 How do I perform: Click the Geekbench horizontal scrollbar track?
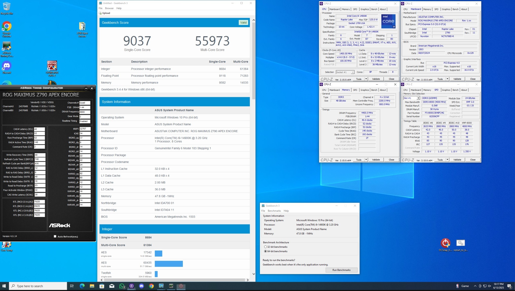pos(174,280)
